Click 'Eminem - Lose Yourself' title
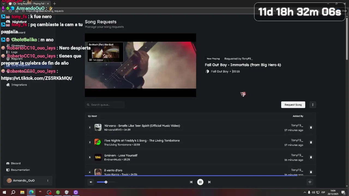The height and width of the screenshot is (196, 349). coord(121,155)
